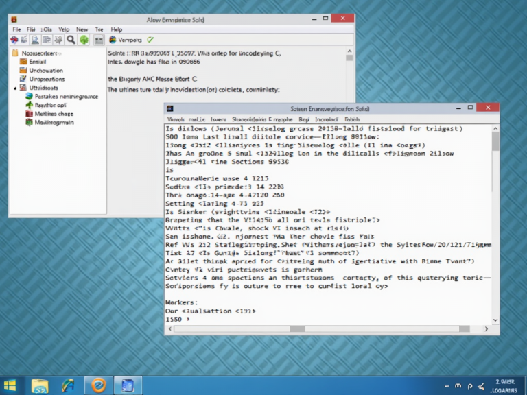The width and height of the screenshot is (527, 395).
Task: Open the first console window menu
Action: click(x=176, y=119)
